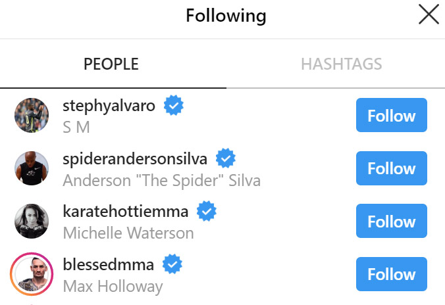Follow Max Holloway's blessedmma account
Image resolution: width=445 pixels, height=305 pixels.
(x=392, y=274)
